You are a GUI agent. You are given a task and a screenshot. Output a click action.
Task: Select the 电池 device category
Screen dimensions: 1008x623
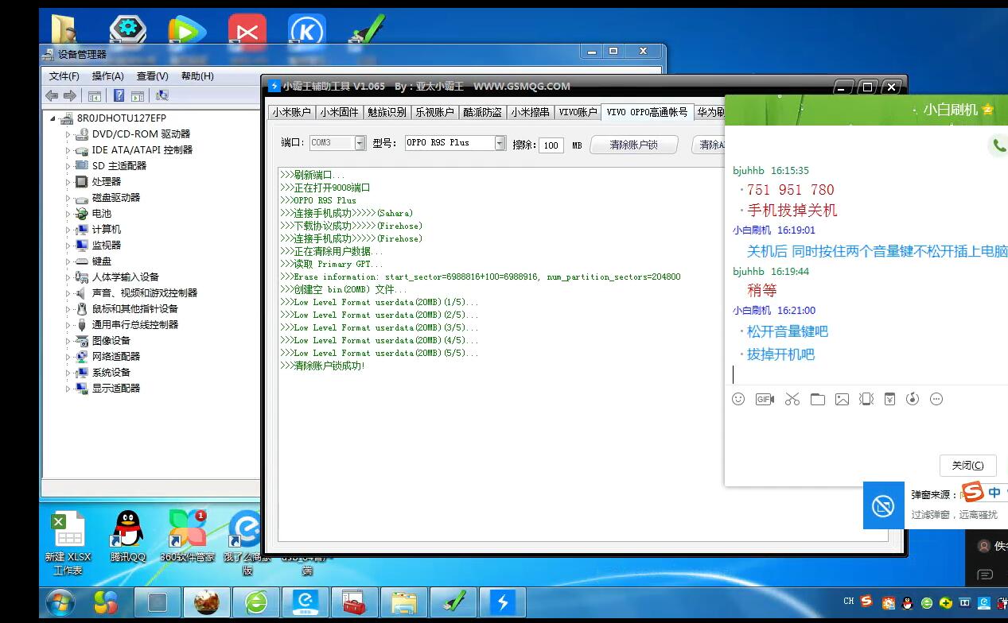coord(102,214)
